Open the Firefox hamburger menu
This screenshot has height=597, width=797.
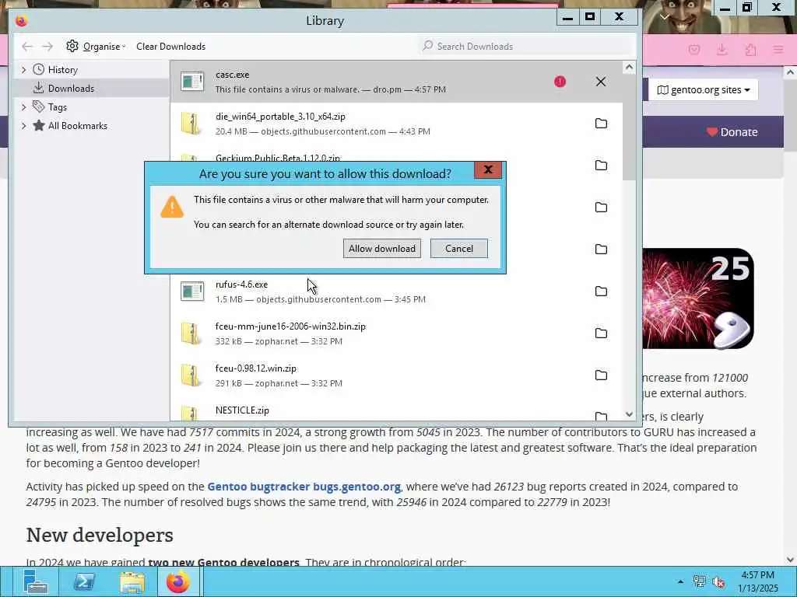click(778, 50)
